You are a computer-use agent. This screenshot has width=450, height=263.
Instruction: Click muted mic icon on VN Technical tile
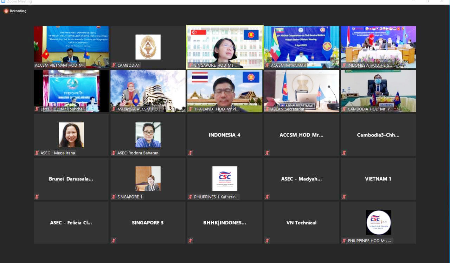tap(267, 241)
